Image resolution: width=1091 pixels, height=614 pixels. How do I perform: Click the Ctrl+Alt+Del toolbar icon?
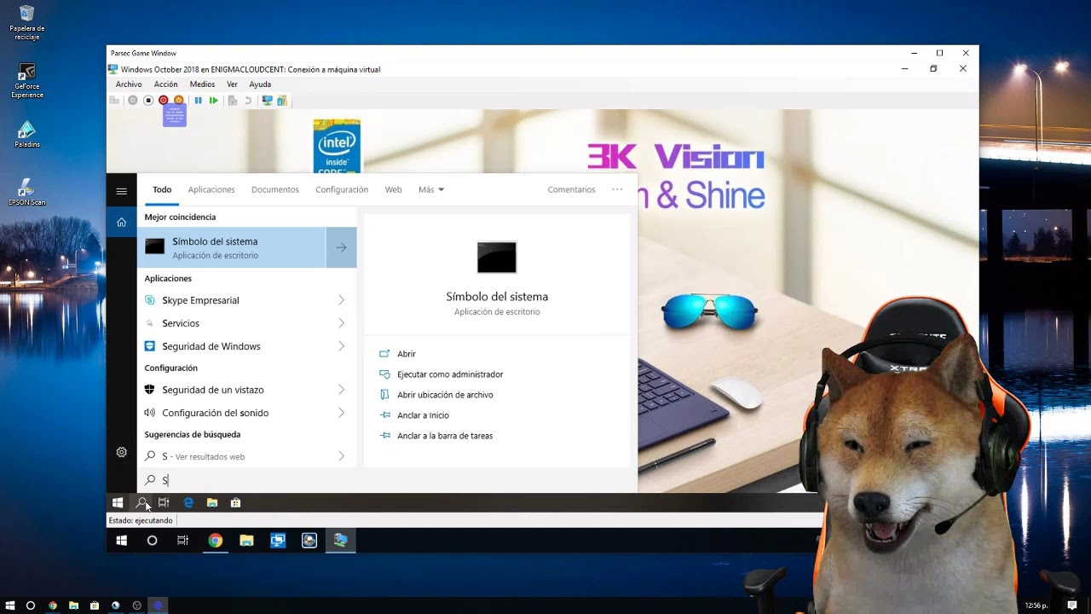pyautogui.click(x=114, y=101)
